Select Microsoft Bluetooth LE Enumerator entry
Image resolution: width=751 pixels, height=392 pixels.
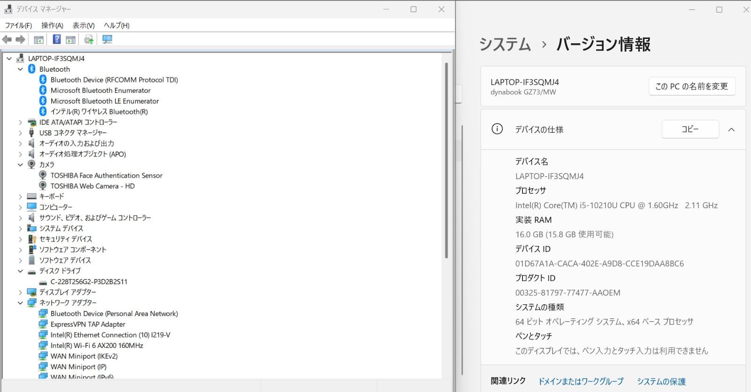point(105,101)
